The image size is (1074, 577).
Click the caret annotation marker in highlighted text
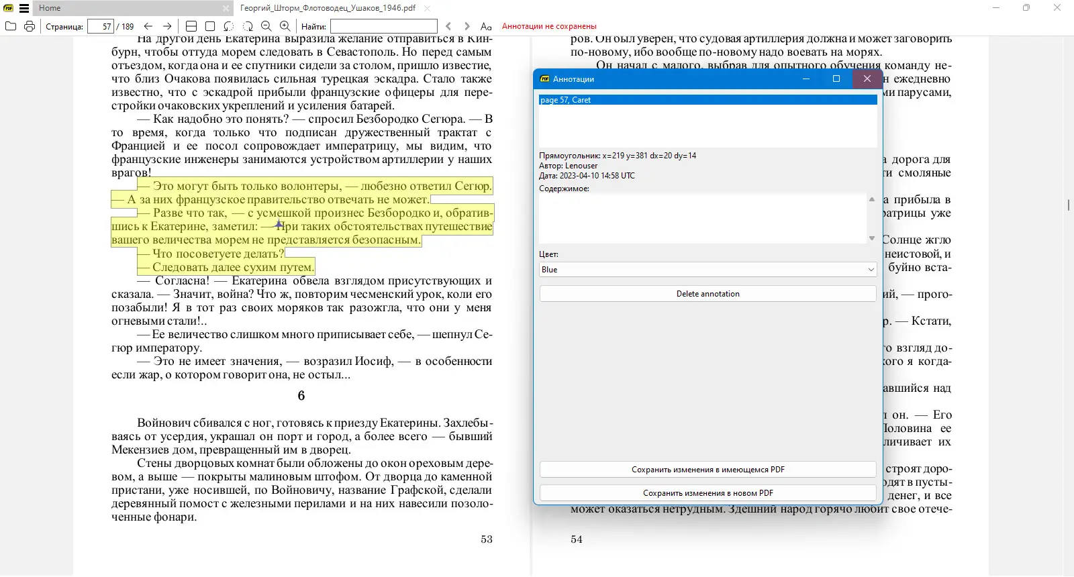[279, 225]
